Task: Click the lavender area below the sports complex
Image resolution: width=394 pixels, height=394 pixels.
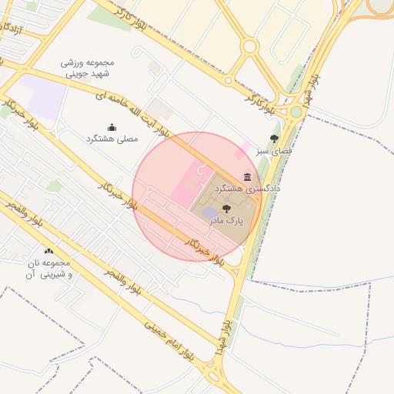Action: pos(43,96)
